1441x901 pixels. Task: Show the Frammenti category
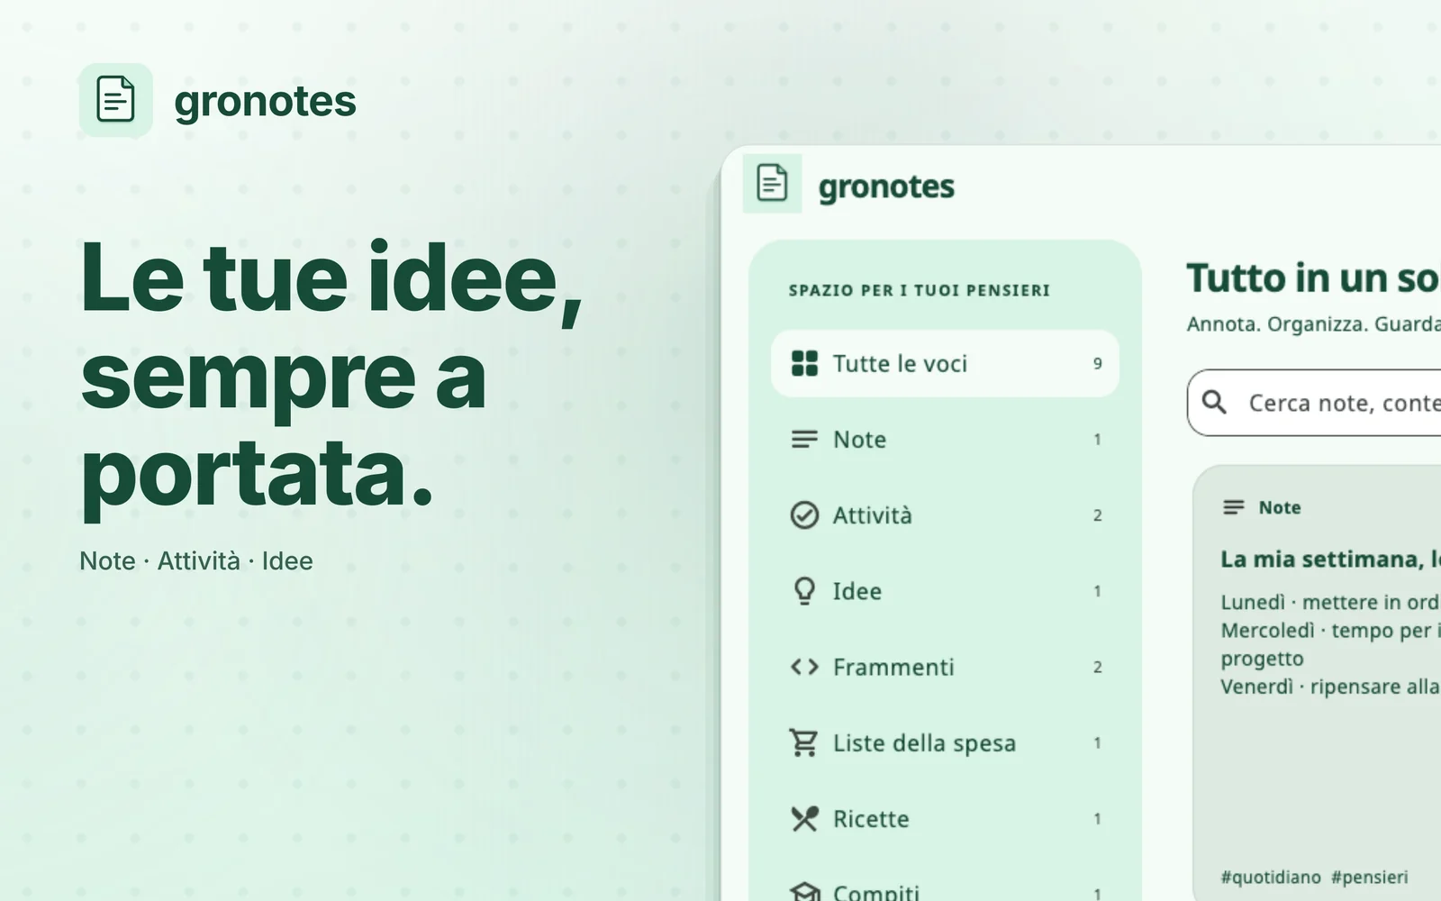pyautogui.click(x=945, y=667)
